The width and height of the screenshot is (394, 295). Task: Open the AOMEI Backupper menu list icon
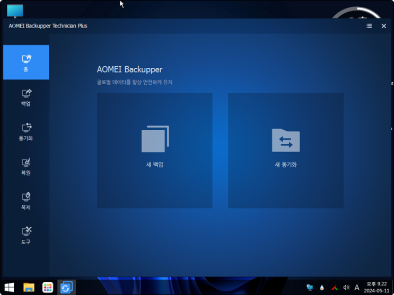(x=369, y=26)
